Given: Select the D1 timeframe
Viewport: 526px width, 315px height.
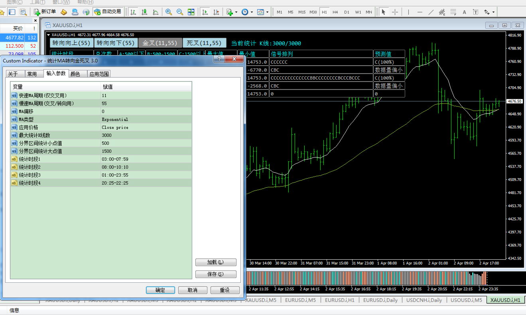Looking at the screenshot, I should coord(347,12).
